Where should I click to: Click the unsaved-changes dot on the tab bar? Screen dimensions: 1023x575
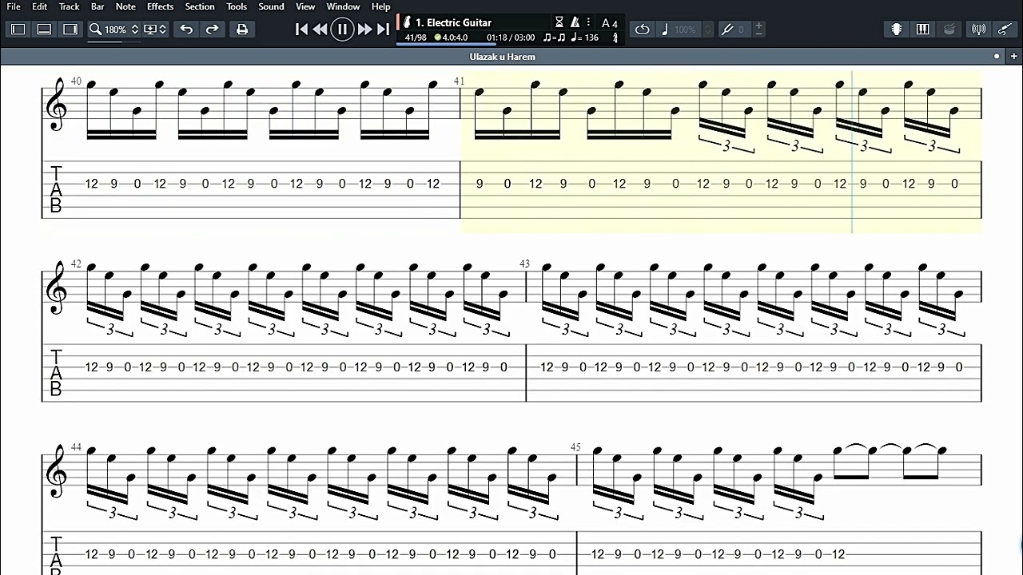tap(997, 57)
